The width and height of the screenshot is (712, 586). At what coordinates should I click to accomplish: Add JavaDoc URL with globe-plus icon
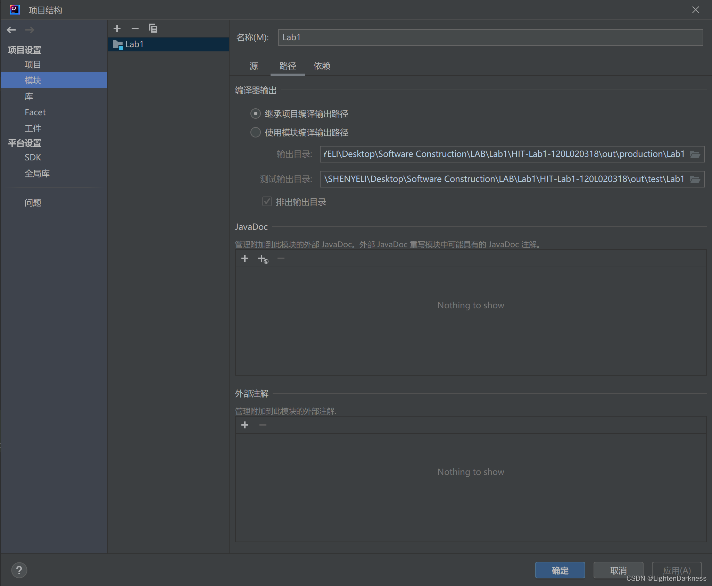pos(263,259)
